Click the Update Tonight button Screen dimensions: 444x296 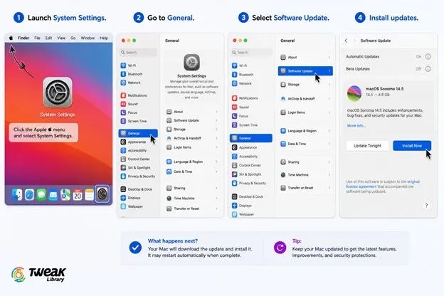[x=367, y=146]
